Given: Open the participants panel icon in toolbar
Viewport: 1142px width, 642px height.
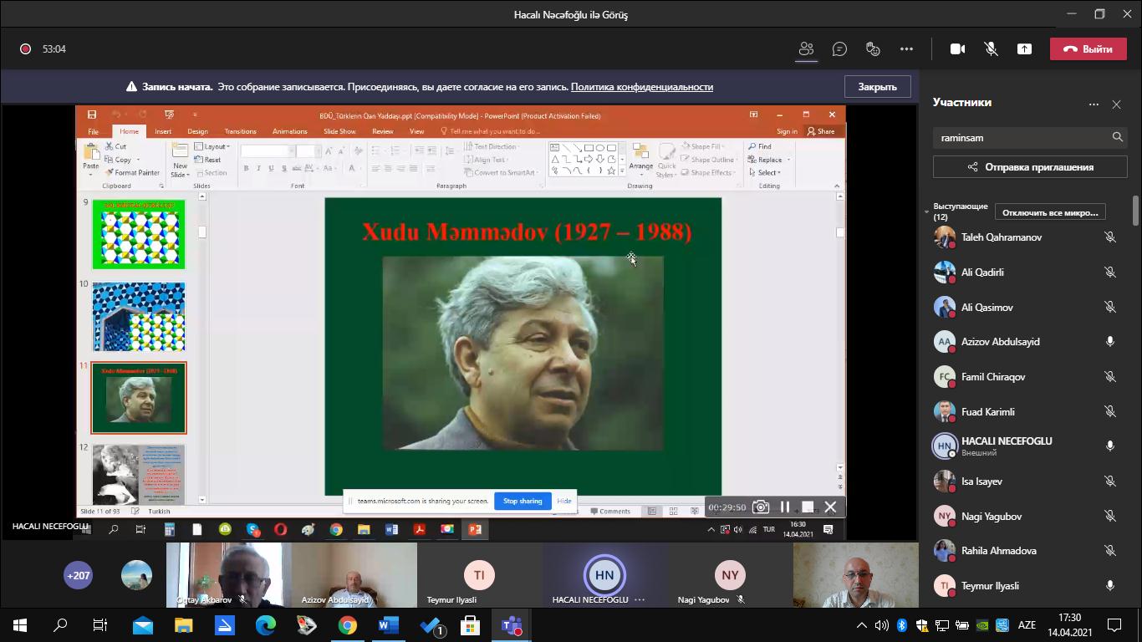Looking at the screenshot, I should coord(806,49).
